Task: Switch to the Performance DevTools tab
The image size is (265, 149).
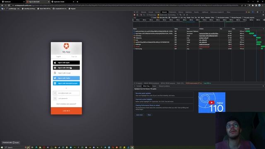Action: [x=173, y=12]
